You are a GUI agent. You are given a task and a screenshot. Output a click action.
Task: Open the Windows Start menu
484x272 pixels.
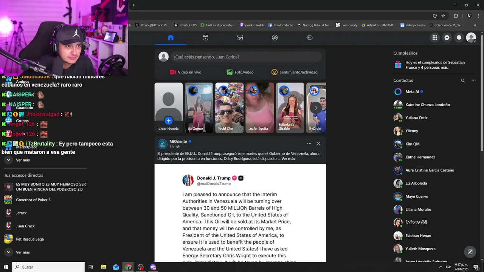(6, 267)
